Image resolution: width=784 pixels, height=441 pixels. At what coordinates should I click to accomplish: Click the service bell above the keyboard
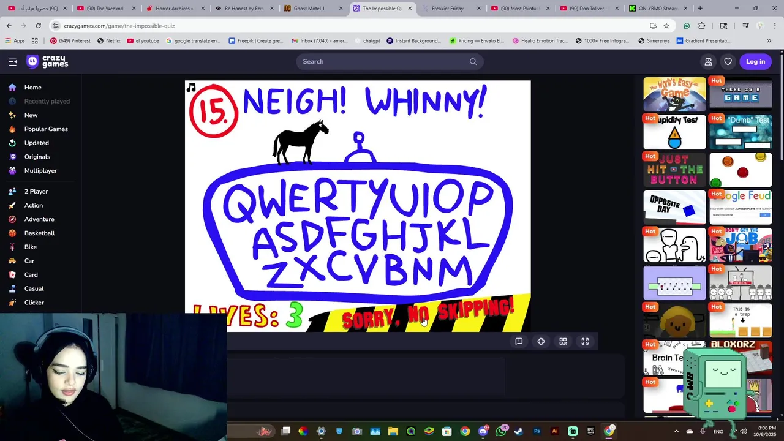(359, 148)
